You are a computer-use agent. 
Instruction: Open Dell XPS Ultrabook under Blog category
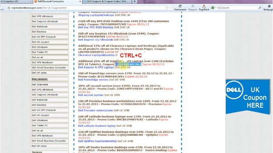49,90
